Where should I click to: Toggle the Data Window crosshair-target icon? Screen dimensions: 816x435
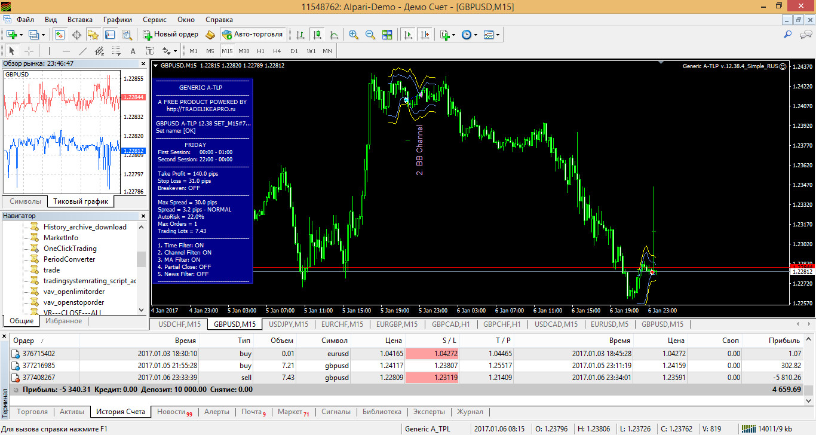(76, 34)
